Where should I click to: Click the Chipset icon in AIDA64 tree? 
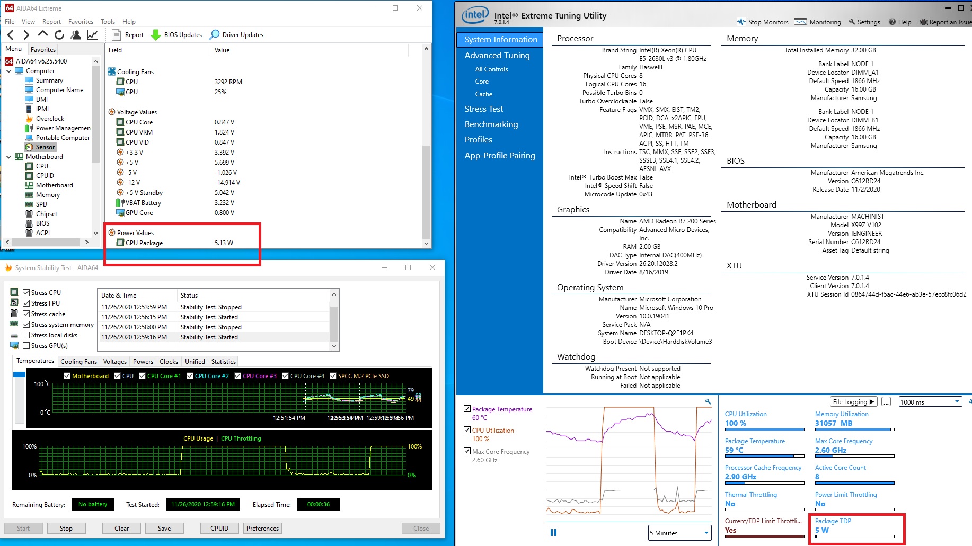pyautogui.click(x=29, y=214)
